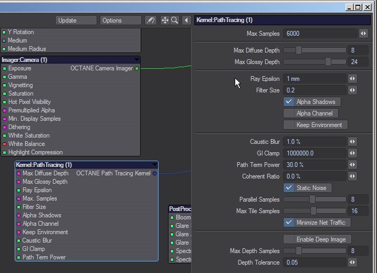Click the Exposure input connector on Imager node
Screen dimensions: 377x273
tap(5, 68)
